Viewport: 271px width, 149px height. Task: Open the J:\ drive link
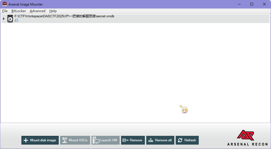pyautogui.click(x=16, y=20)
